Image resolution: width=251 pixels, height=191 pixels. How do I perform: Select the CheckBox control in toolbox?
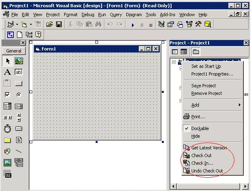coord(7,95)
